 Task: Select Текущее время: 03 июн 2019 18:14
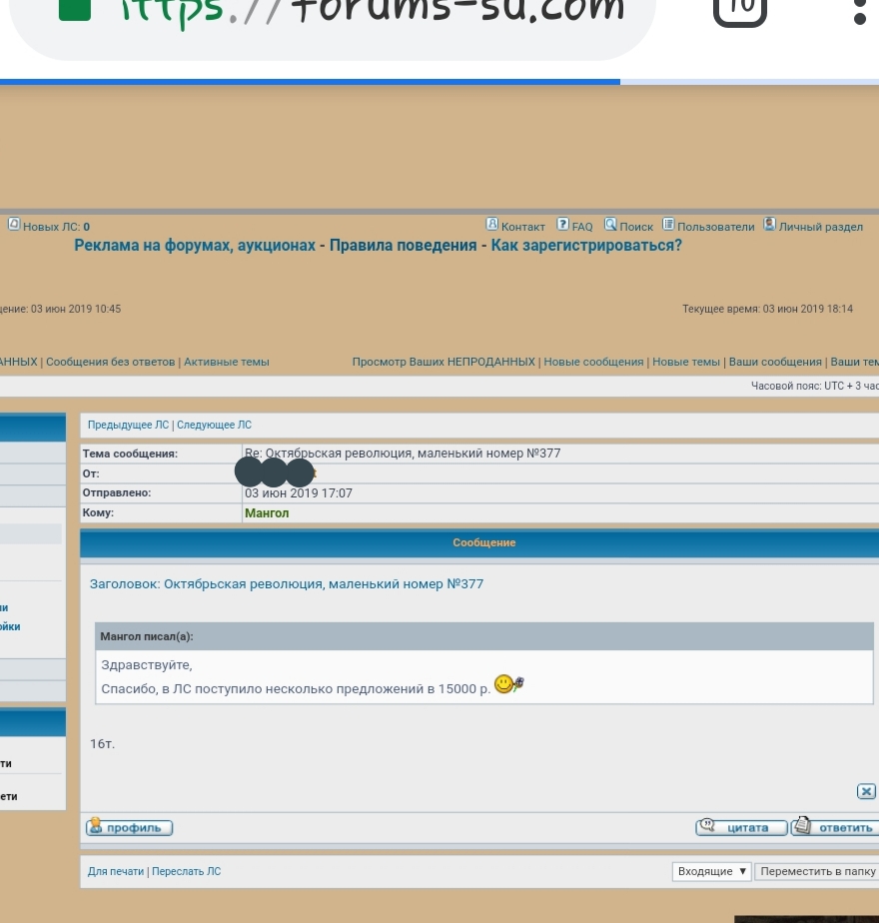[x=768, y=309]
